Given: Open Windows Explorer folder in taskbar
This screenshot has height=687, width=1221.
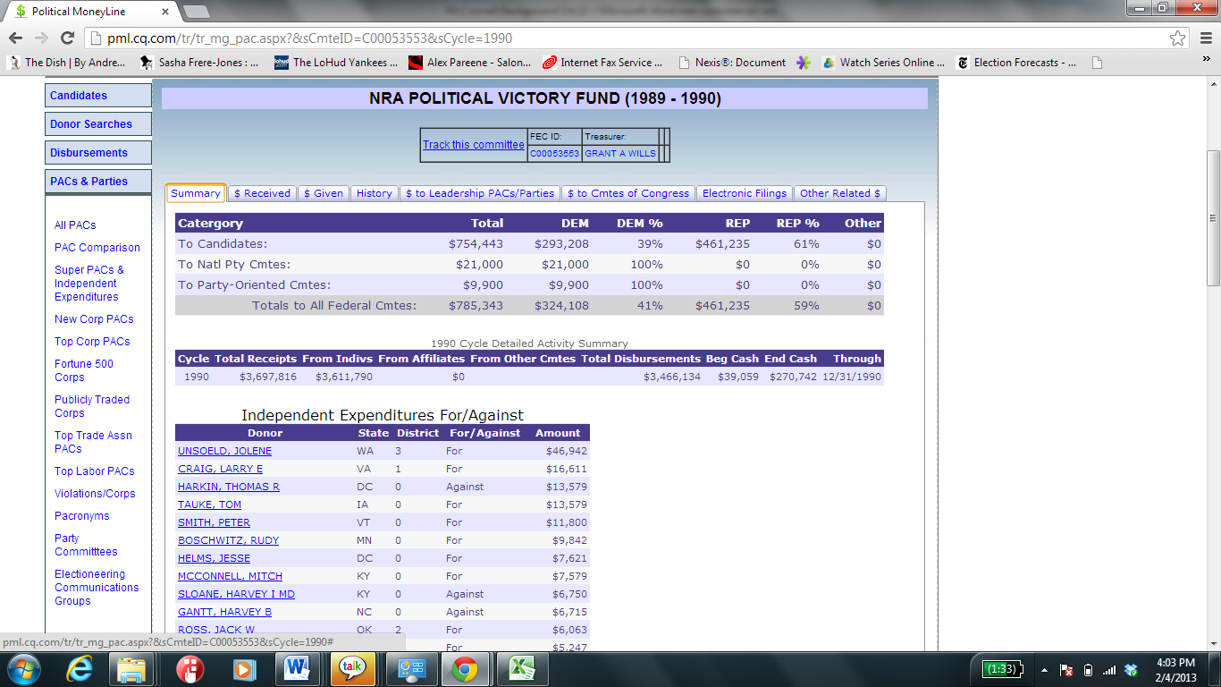Looking at the screenshot, I should [x=131, y=669].
